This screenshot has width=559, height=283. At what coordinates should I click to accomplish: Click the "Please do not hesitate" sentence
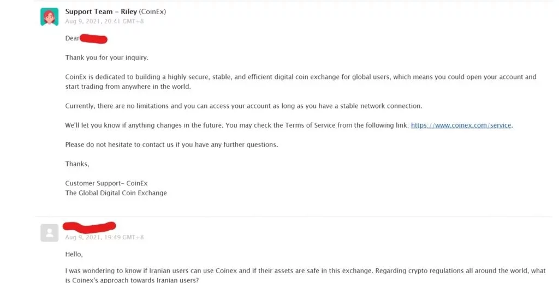(171, 144)
